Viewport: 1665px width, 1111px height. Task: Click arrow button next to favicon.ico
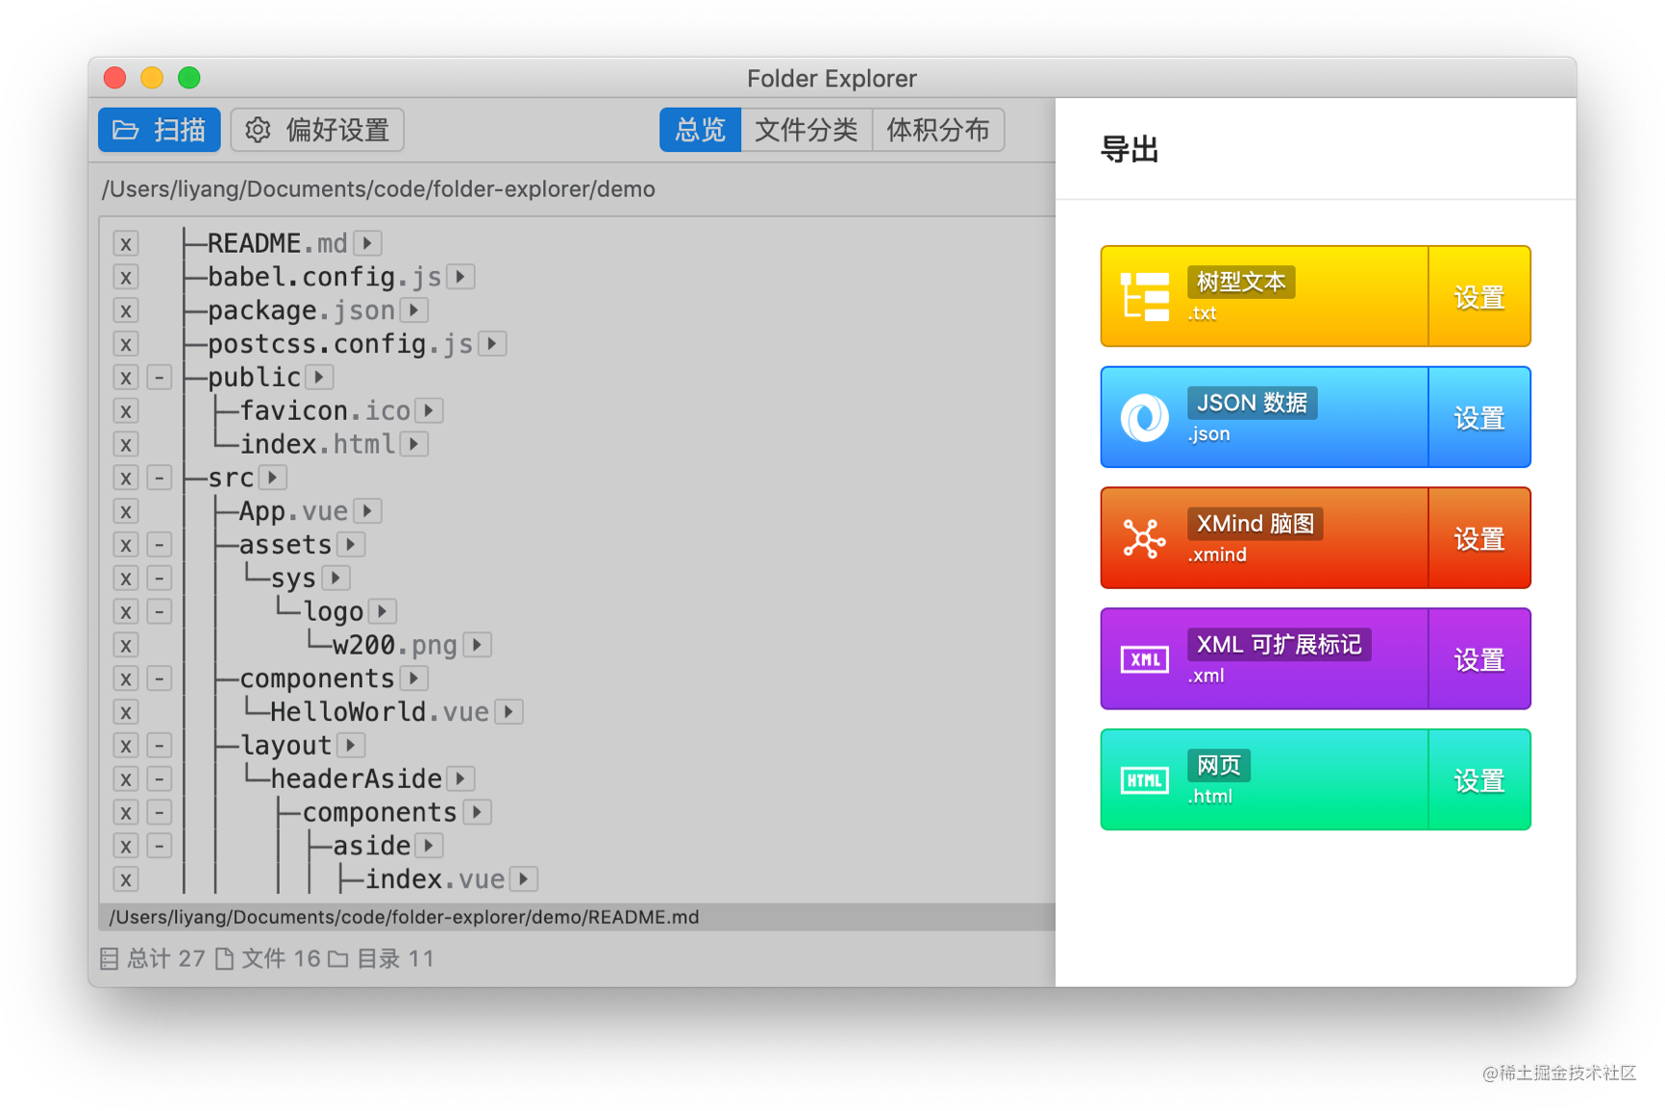tap(429, 410)
